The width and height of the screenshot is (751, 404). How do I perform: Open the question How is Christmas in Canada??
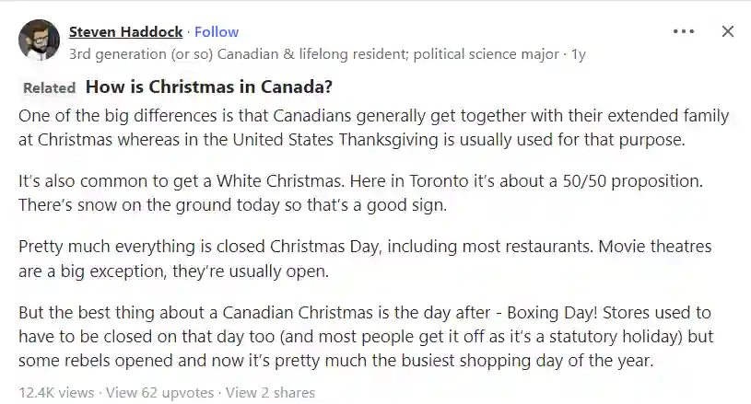209,87
